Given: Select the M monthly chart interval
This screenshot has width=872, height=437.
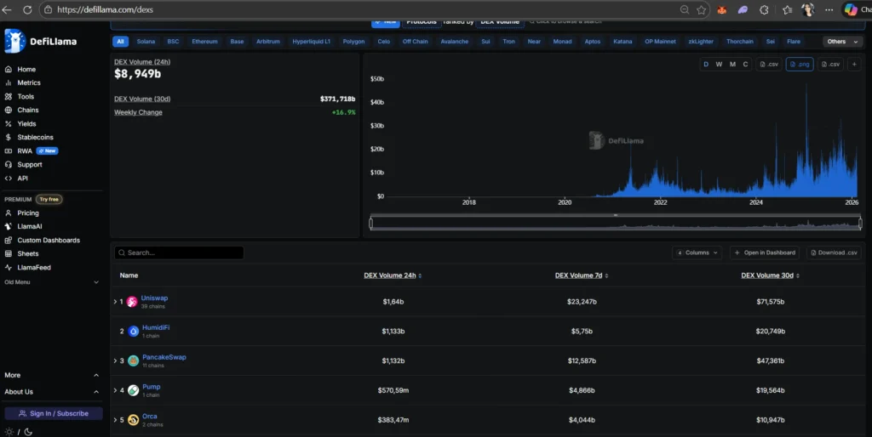Looking at the screenshot, I should click(x=732, y=65).
